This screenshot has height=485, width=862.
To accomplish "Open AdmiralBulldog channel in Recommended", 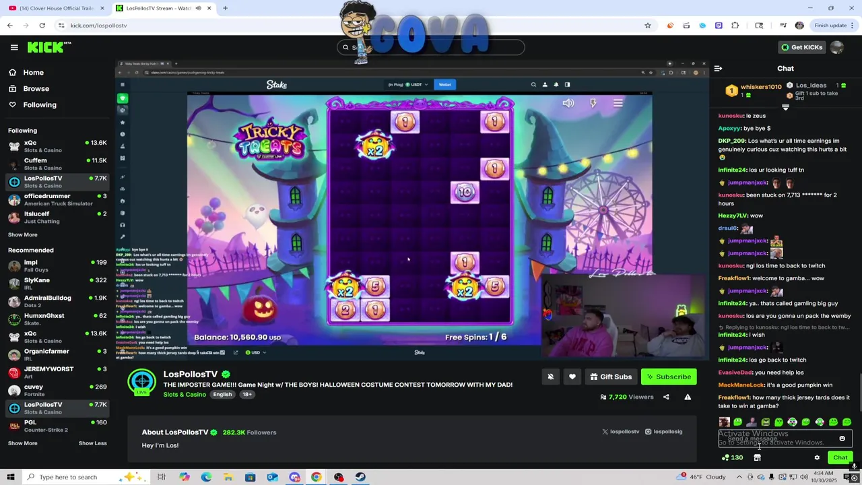I will (57, 301).
